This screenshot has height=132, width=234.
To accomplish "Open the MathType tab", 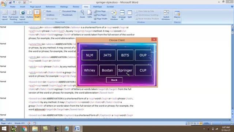I will pos(98,7).
